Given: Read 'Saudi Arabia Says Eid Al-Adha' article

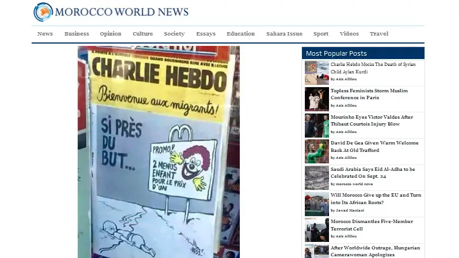Looking at the screenshot, I should click(373, 173).
